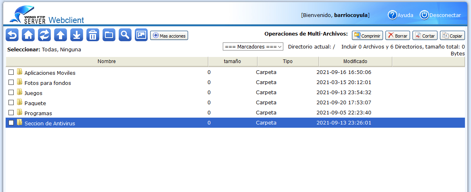Click the Comprimir button
This screenshot has height=192, width=471.
click(367, 36)
